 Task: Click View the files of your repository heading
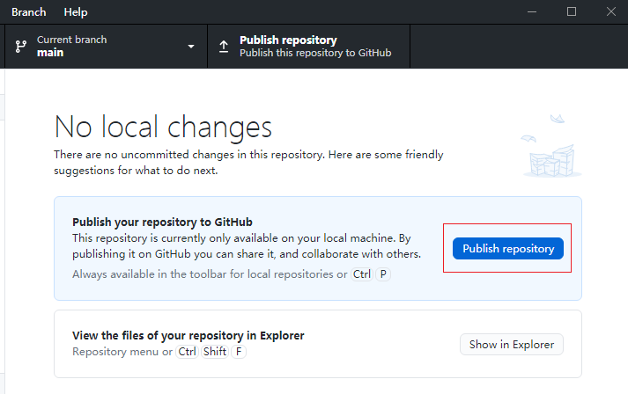click(188, 336)
